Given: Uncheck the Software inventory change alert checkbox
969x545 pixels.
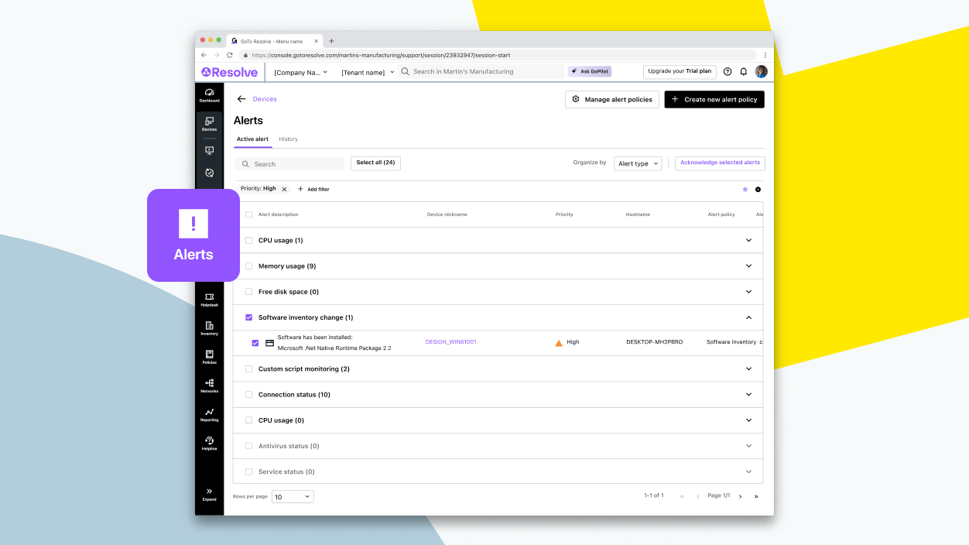Looking at the screenshot, I should [255, 342].
